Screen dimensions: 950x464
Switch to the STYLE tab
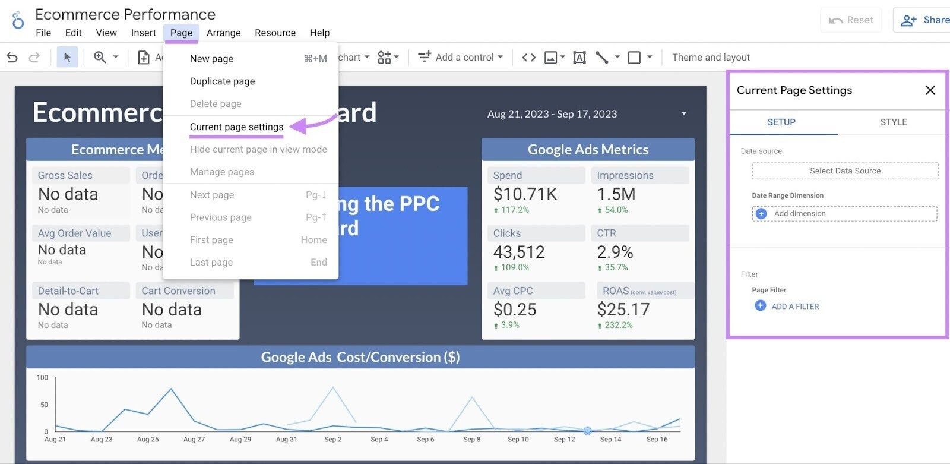(x=893, y=122)
